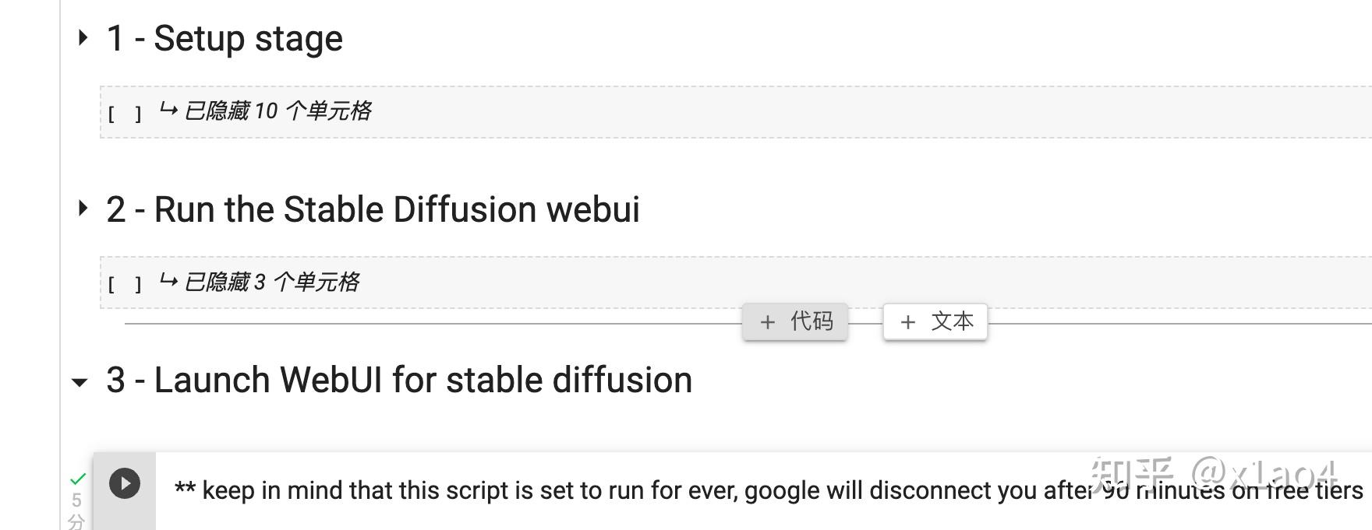Click inside the 'keep in mind' markdown cell
This screenshot has width=1372, height=530.
[x=546, y=490]
